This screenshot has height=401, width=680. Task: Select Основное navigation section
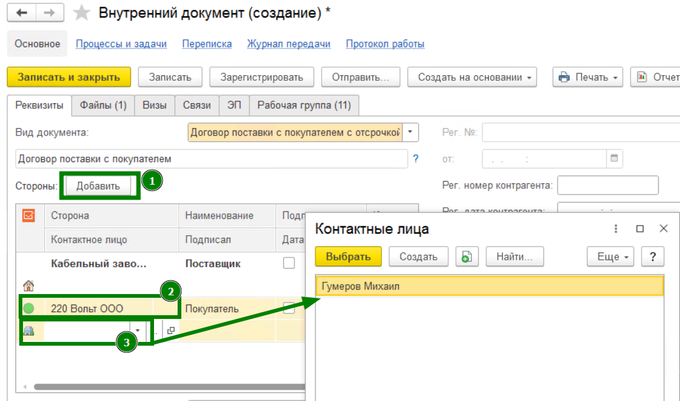[37, 44]
